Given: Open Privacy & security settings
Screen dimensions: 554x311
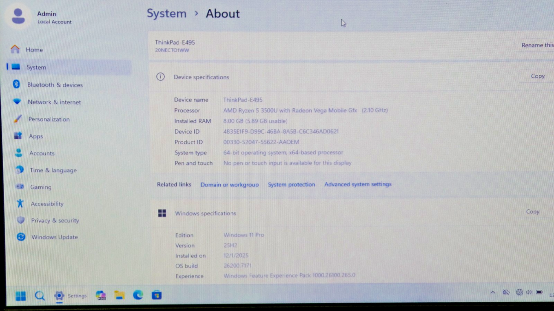Looking at the screenshot, I should tap(54, 221).
